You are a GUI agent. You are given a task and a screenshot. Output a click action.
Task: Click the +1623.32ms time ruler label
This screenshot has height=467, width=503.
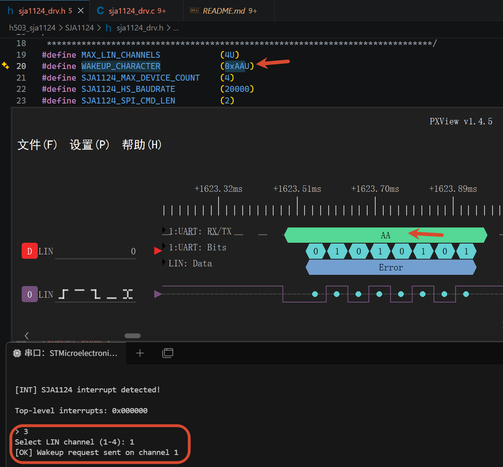218,189
